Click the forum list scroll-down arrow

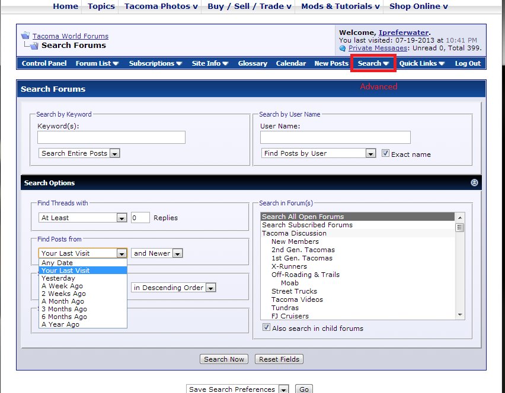tap(459, 315)
